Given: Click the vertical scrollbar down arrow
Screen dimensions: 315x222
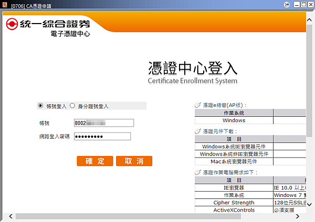Looking at the screenshot, I should click(x=309, y=204).
